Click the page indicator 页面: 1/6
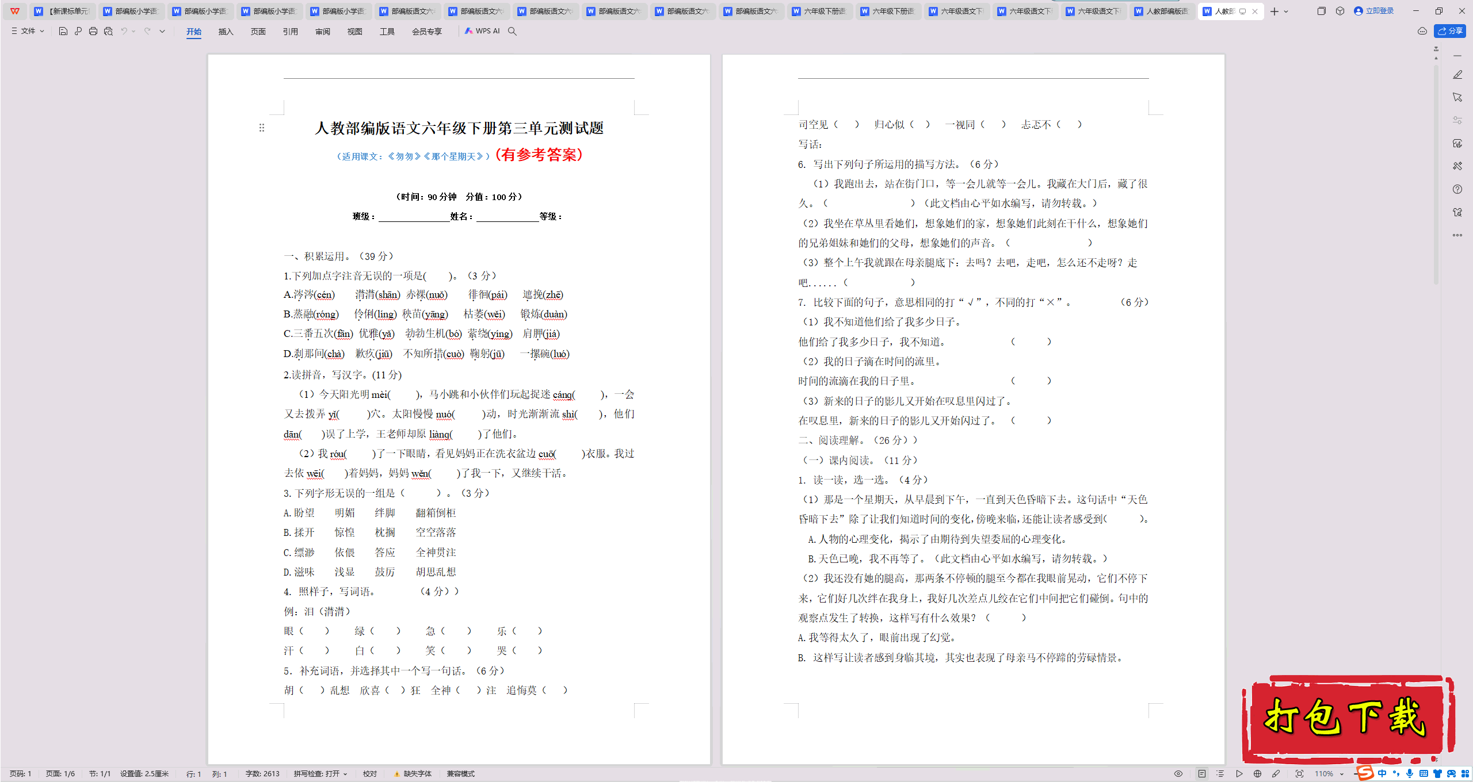Image resolution: width=1473 pixels, height=782 pixels. 60,774
